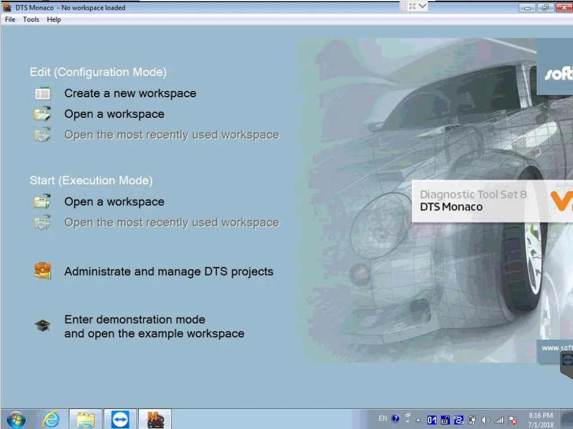Screen dimensions: 573x429
Task: Click the www.soft website link at lower right
Action: (x=556, y=348)
